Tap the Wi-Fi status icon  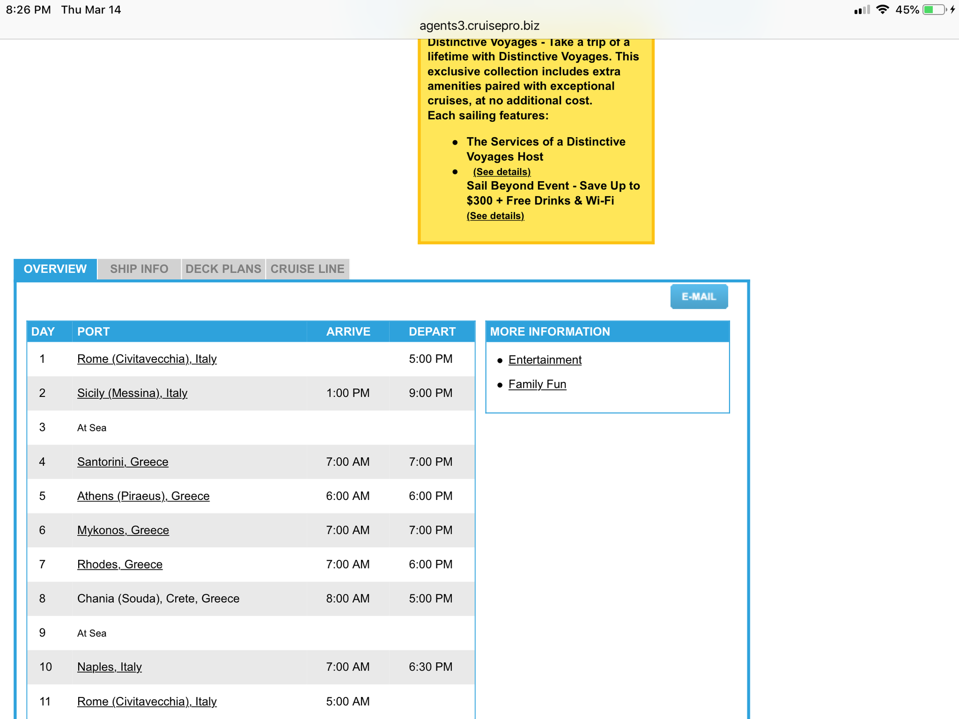pyautogui.click(x=882, y=10)
